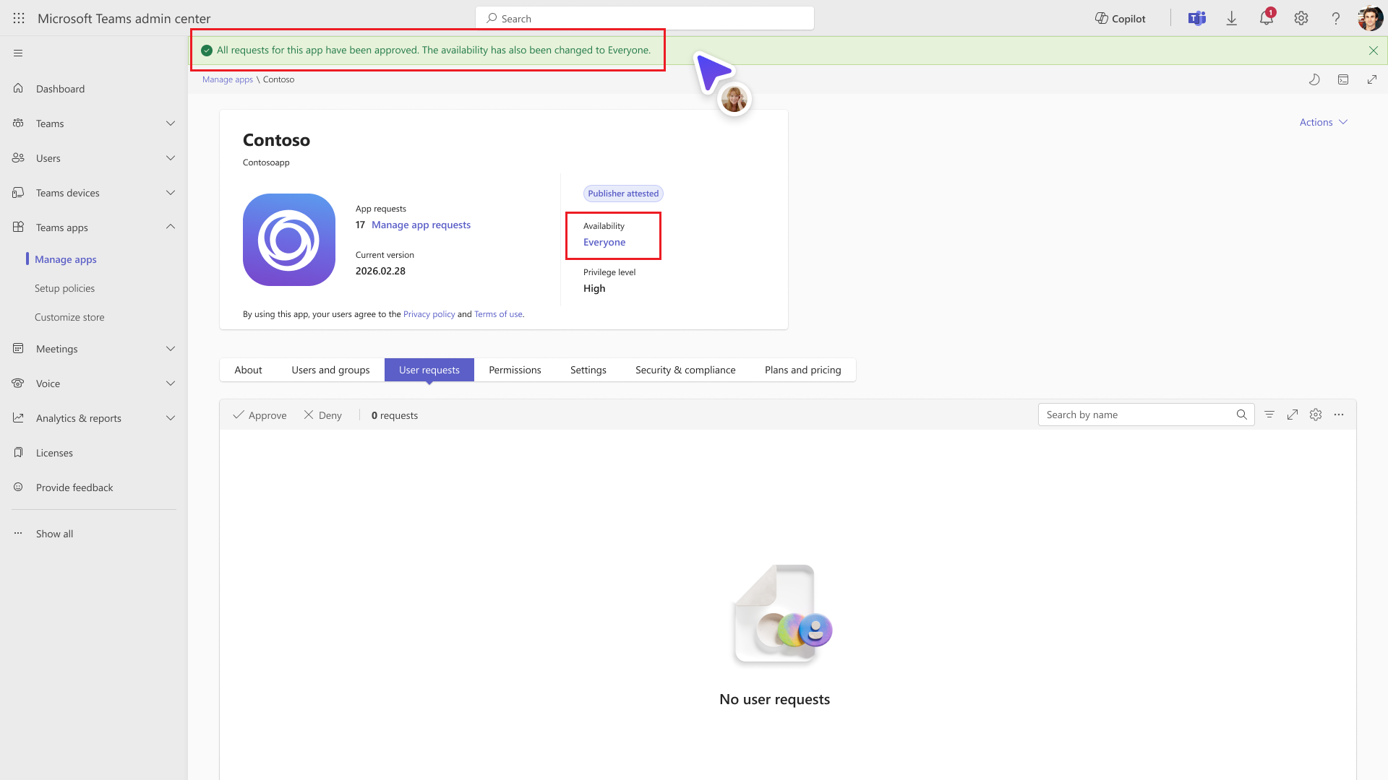Click the top Search box
The width and height of the screenshot is (1388, 780).
click(x=645, y=19)
